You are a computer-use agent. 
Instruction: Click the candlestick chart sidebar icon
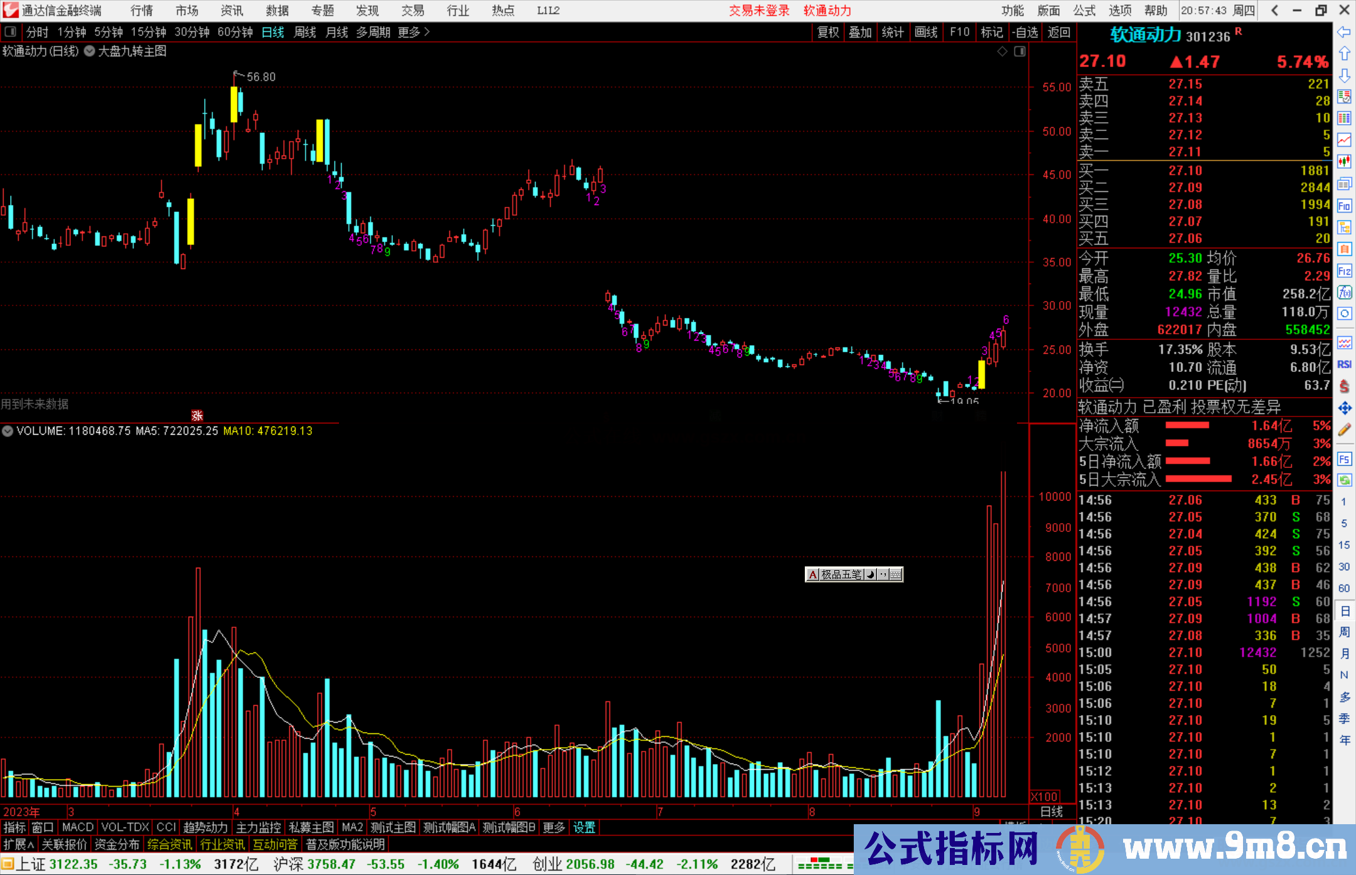point(1344,161)
